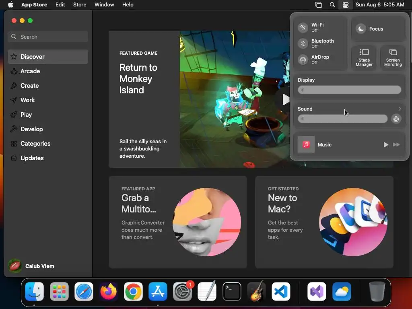Launch Safari from the Dock
Screen dimensions: 412x309
click(x=84, y=291)
